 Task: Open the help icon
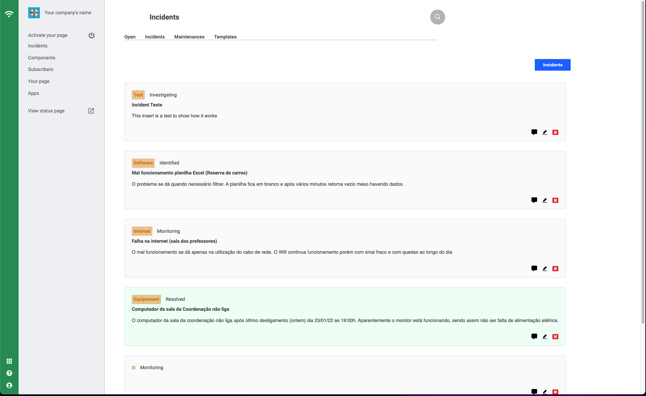(x=9, y=373)
